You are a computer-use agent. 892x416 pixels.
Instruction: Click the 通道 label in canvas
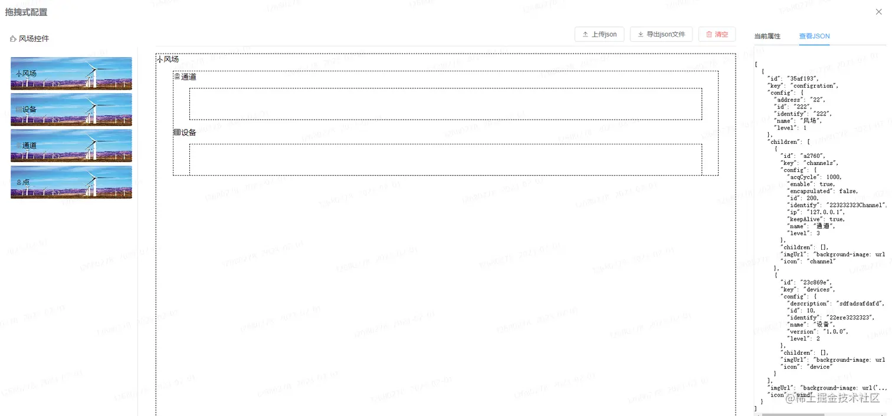click(x=189, y=77)
